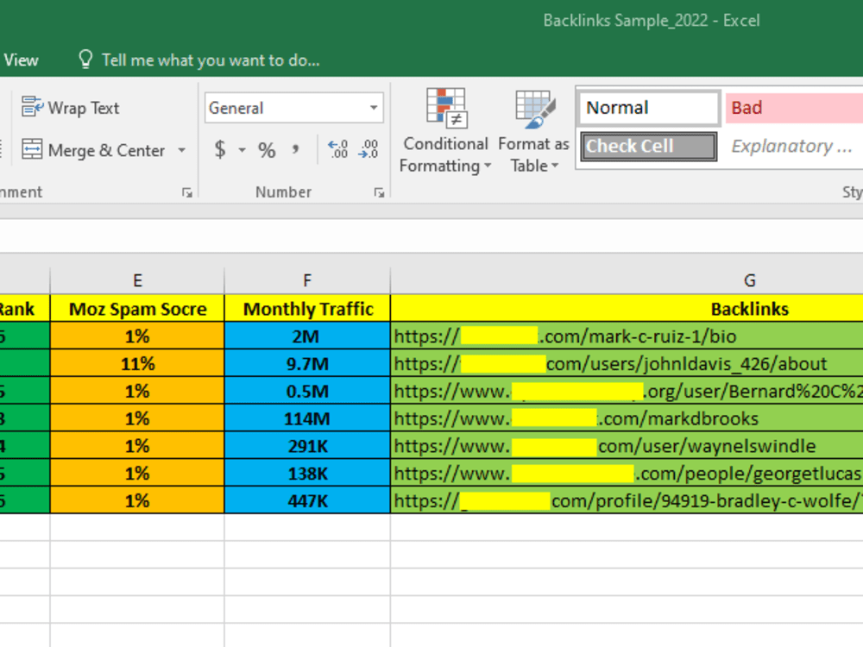Viewport: 863px width, 647px height.
Task: Apply Percent Style format
Action: [x=267, y=149]
